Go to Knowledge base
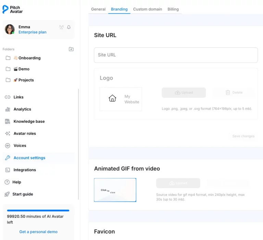Image resolution: width=263 pixels, height=240 pixels. [x=29, y=122]
